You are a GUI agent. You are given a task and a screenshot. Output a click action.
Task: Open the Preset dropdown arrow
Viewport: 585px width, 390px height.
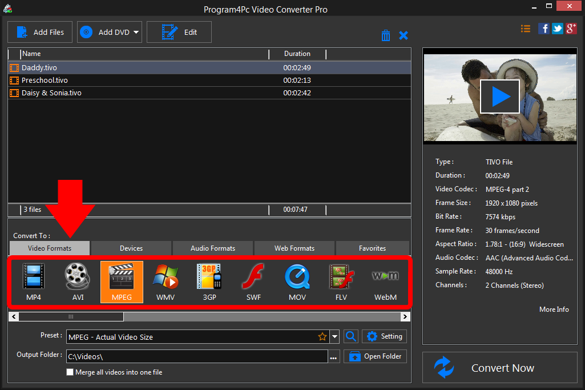tap(334, 337)
